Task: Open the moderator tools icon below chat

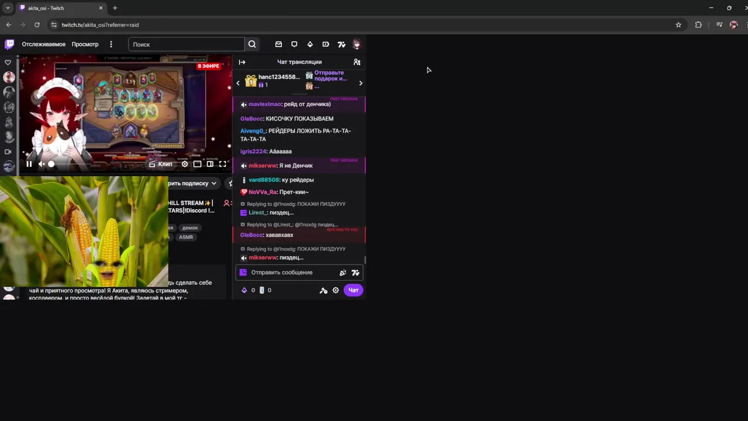Action: 323,290
